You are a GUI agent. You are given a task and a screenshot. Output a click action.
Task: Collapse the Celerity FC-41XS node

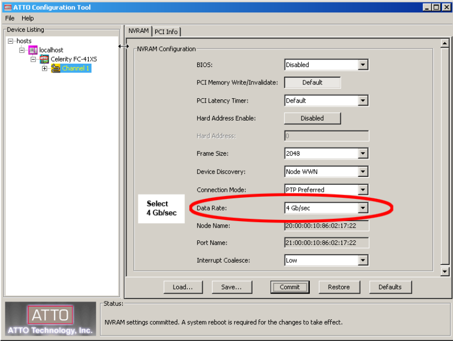coord(33,59)
